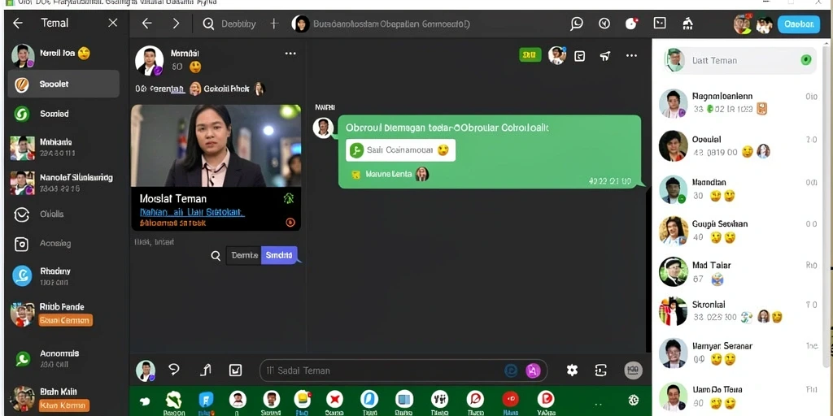833x416 pixels.
Task: Select the Demis tab button
Action: (x=244, y=255)
